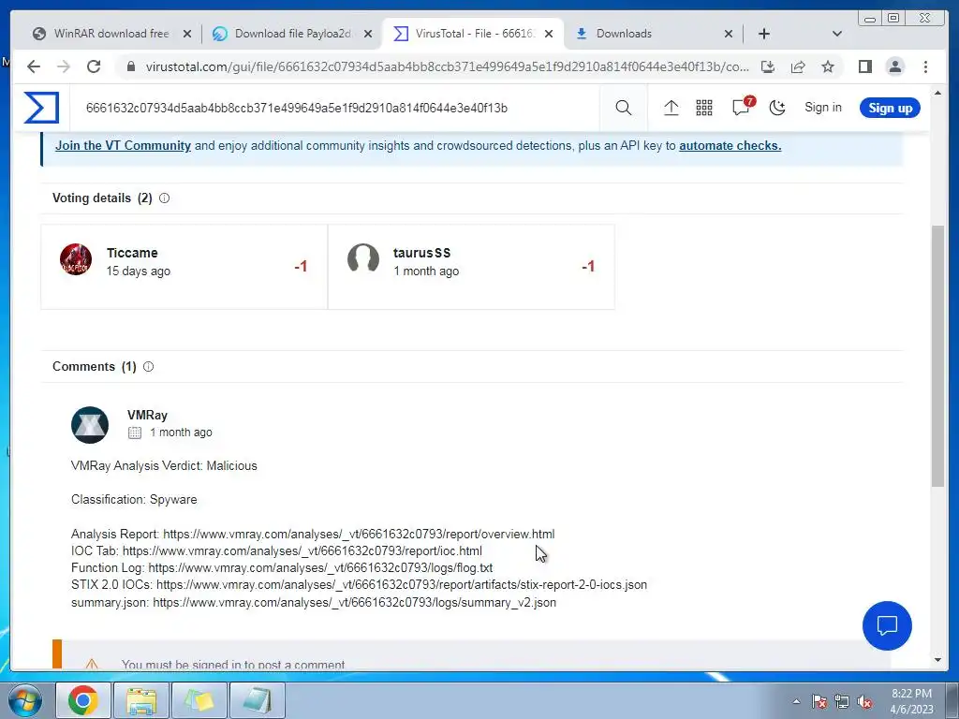This screenshot has height=719, width=959.
Task: Select the taurusSS voter name
Action: [x=422, y=253]
